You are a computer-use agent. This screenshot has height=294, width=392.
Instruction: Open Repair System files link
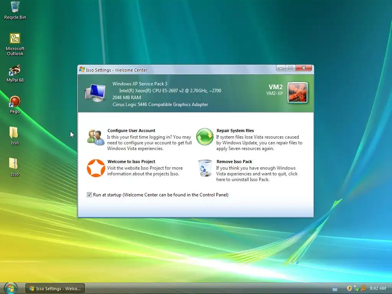(235, 131)
